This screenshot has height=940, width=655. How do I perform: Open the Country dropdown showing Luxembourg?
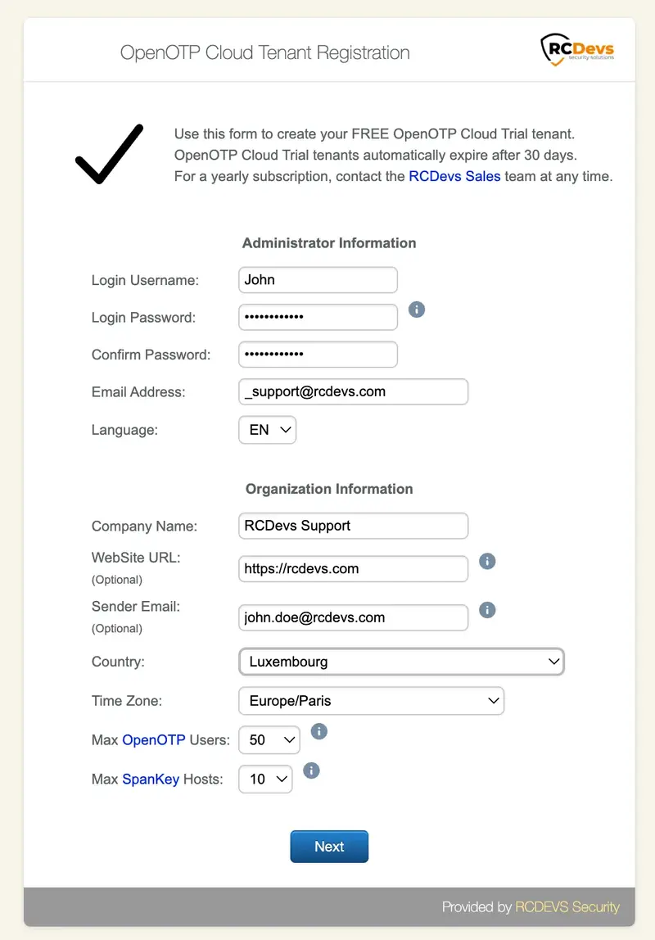point(401,662)
